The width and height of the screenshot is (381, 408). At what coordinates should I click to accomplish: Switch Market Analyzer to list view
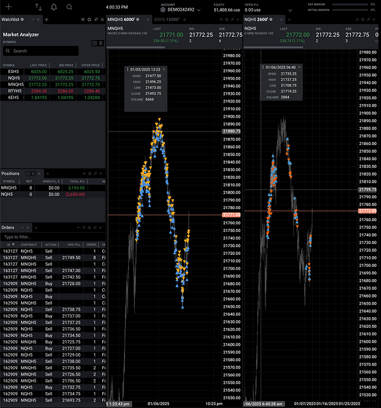pos(100,43)
